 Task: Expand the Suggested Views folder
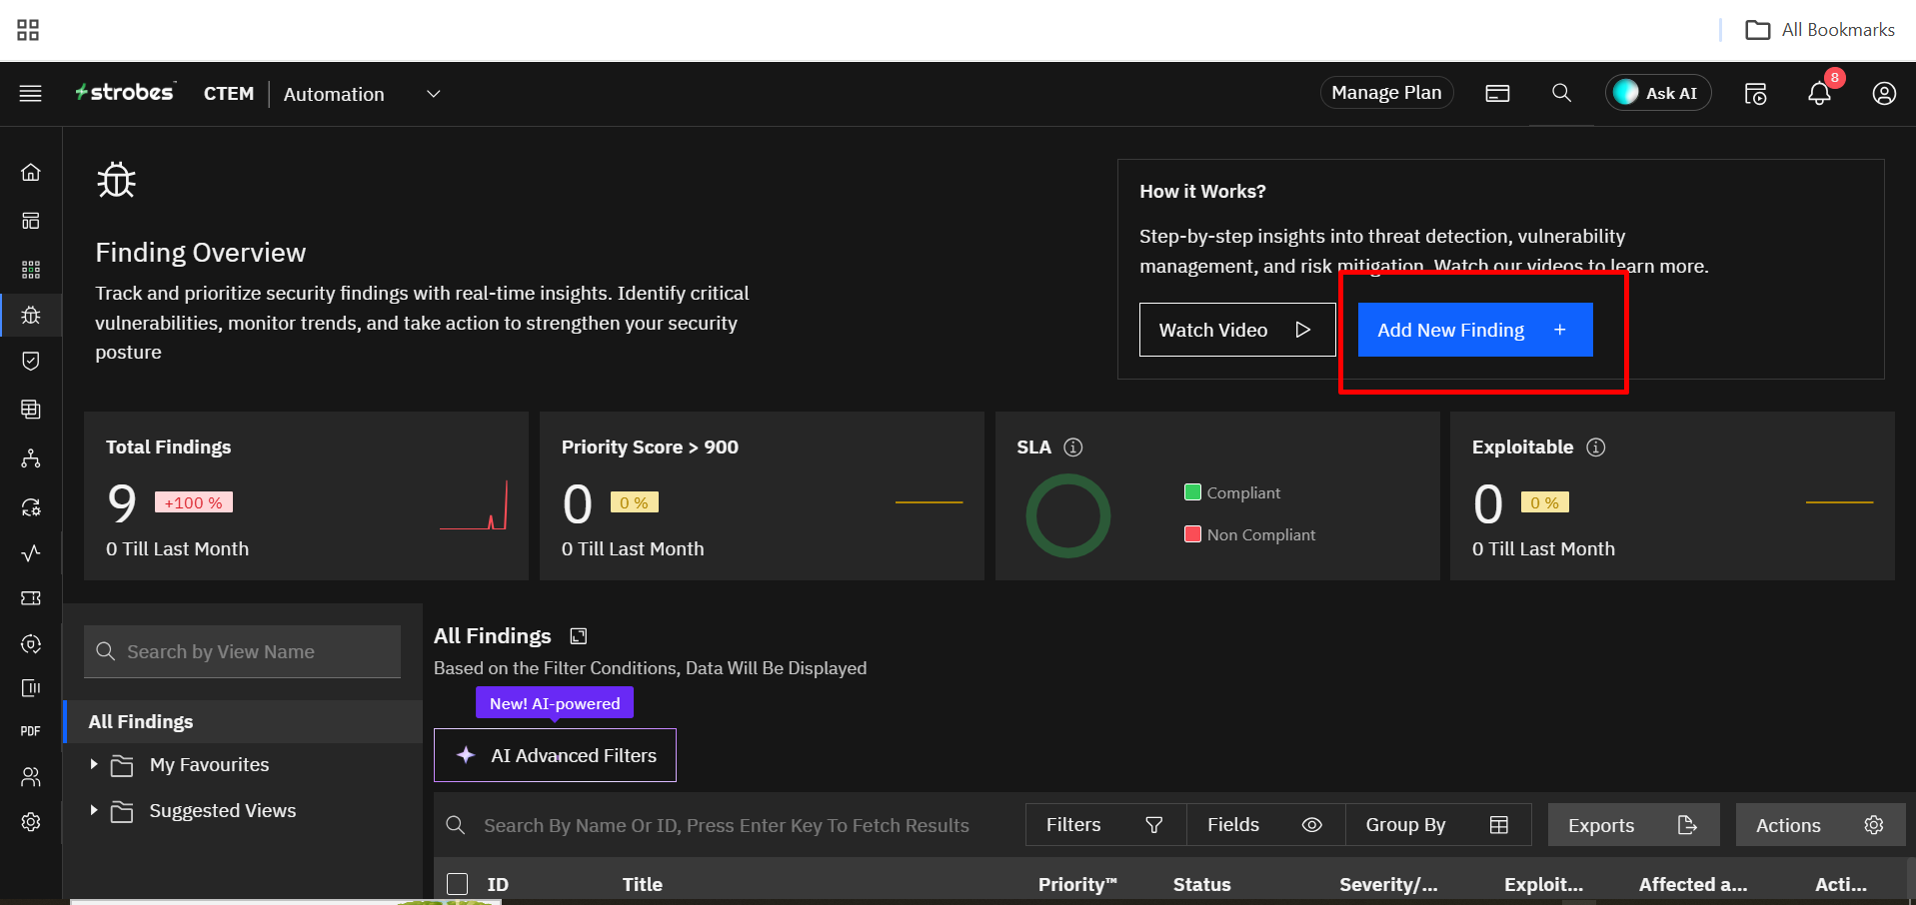(x=94, y=810)
